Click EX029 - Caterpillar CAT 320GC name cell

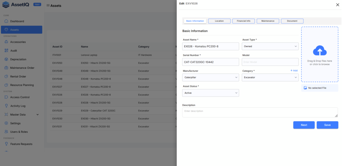[x=98, y=111]
